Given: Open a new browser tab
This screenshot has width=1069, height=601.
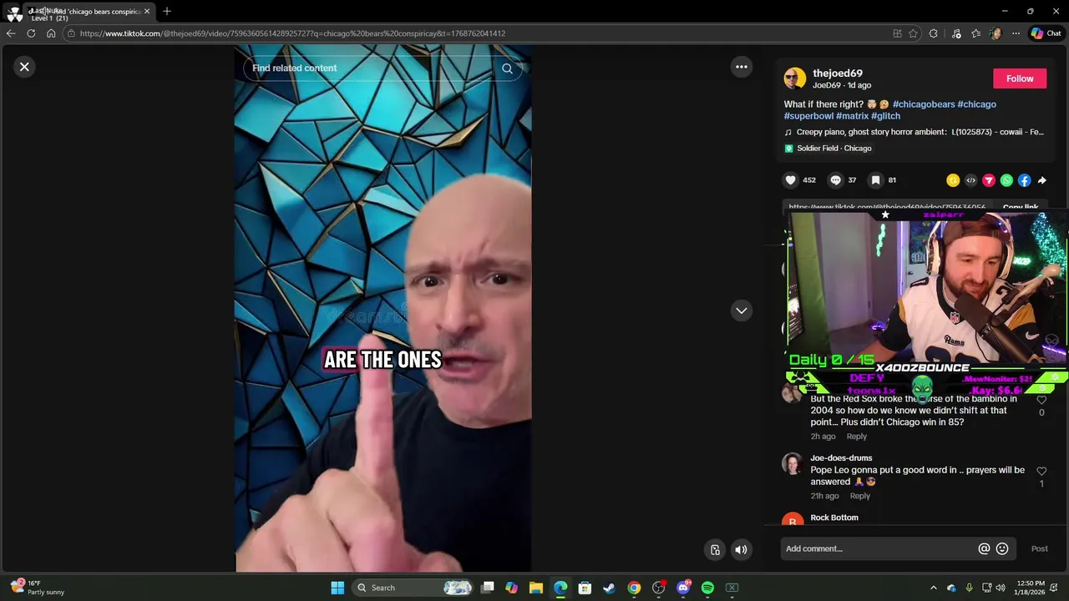Looking at the screenshot, I should click(167, 12).
